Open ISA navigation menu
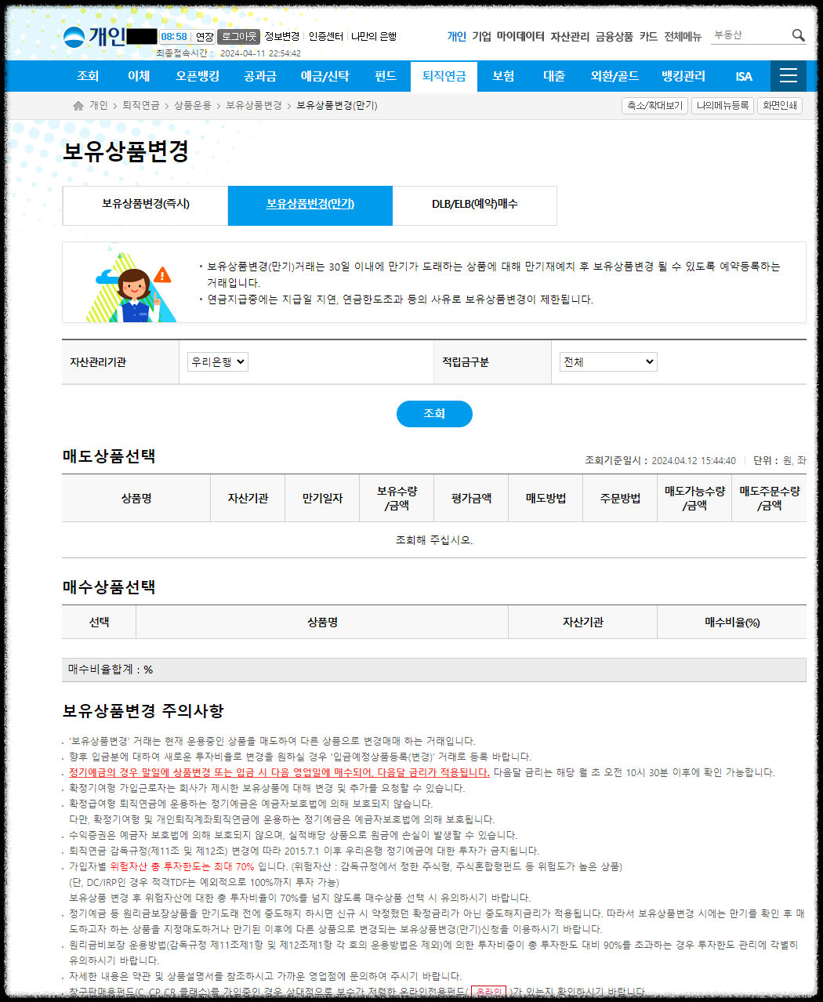 pos(744,76)
